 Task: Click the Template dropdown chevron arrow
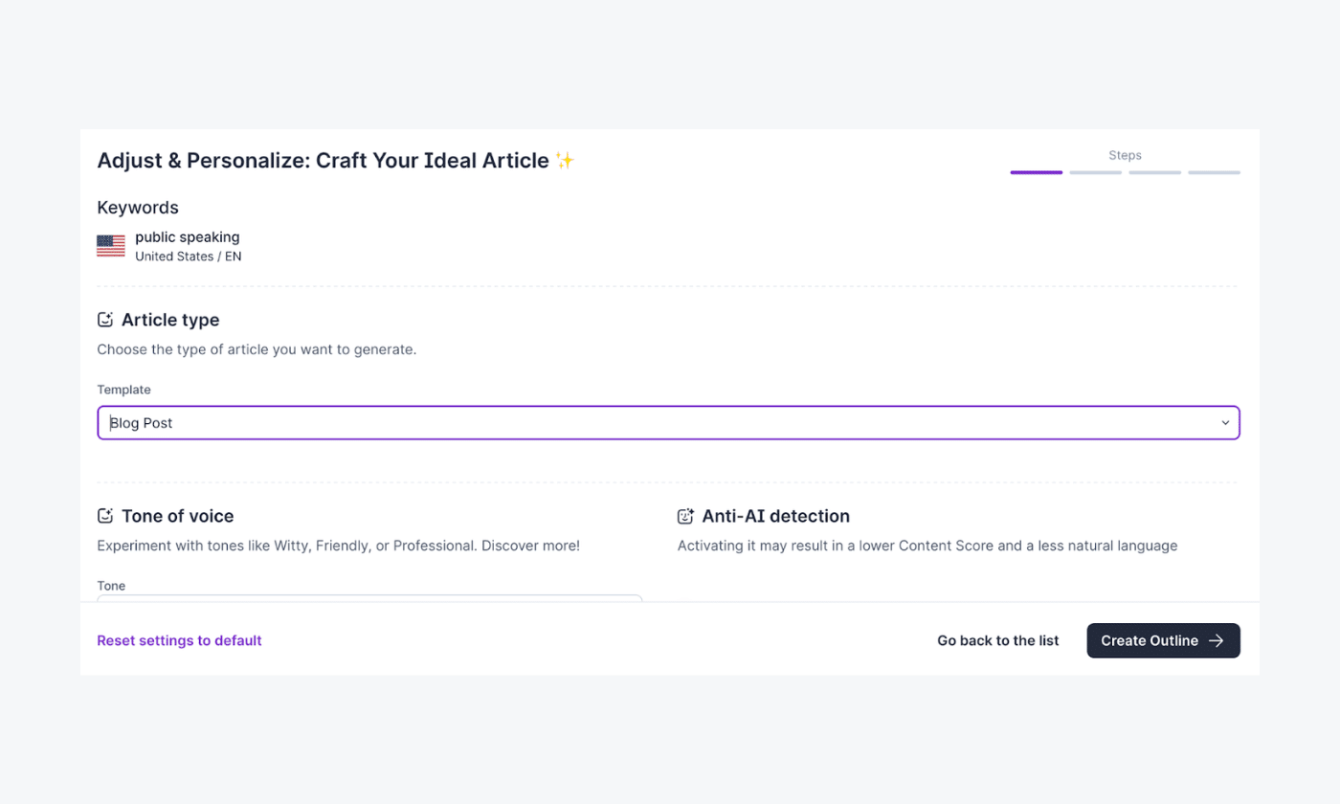[x=1225, y=423]
